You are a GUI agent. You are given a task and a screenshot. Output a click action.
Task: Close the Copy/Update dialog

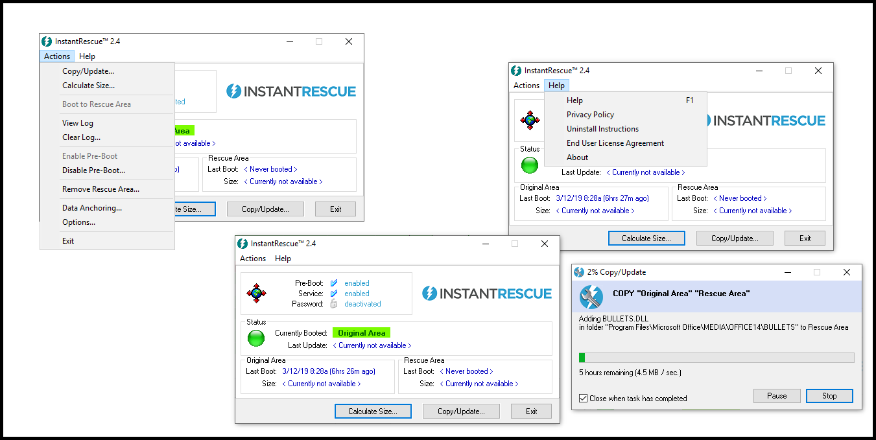tap(847, 272)
